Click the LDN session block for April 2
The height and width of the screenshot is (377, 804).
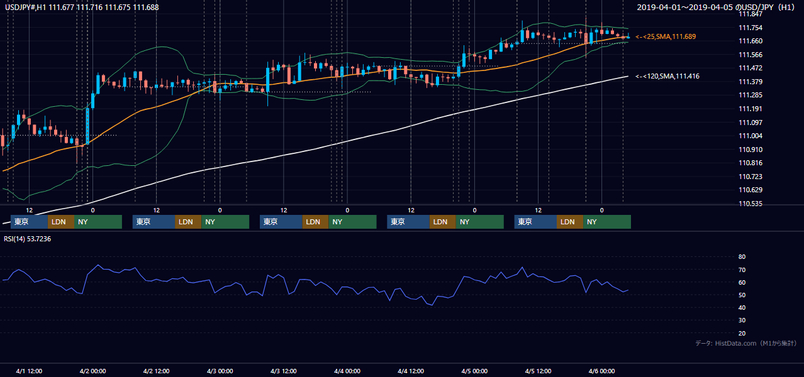click(x=187, y=222)
